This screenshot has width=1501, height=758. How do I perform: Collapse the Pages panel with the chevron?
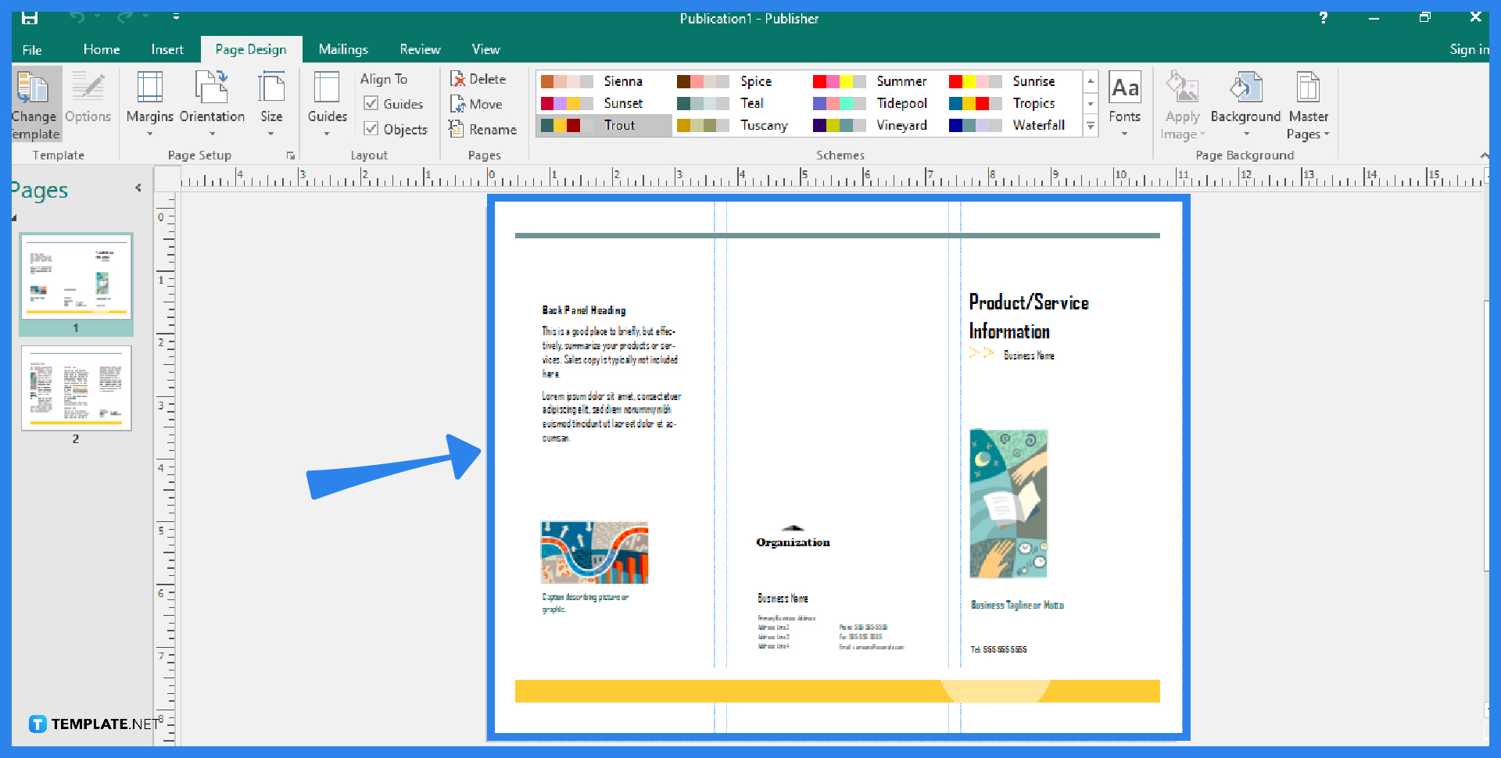pos(138,188)
